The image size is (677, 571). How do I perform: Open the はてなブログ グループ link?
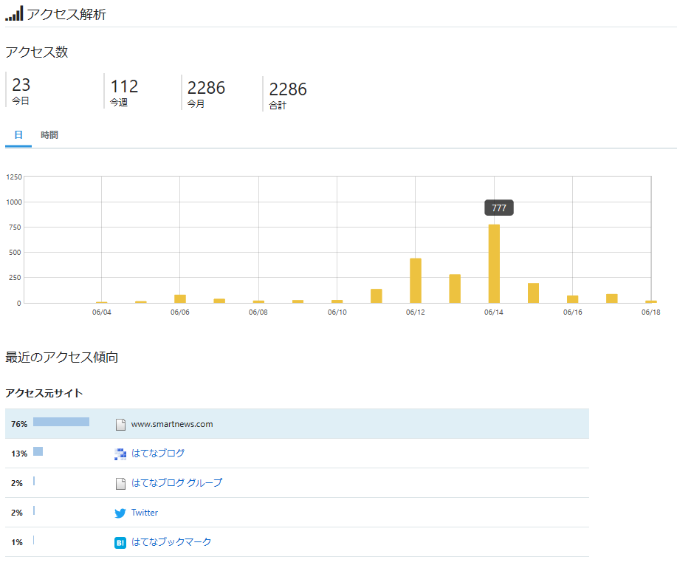coord(177,482)
